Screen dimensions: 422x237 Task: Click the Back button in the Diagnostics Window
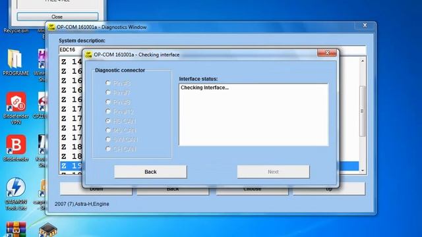click(173, 189)
